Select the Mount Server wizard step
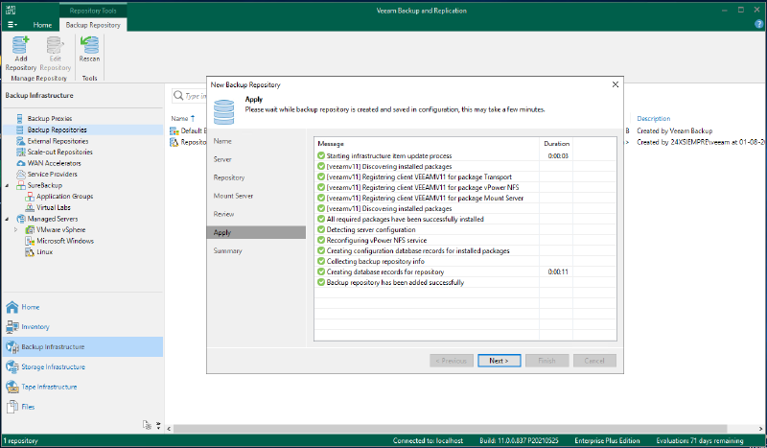The width and height of the screenshot is (767, 448). pyautogui.click(x=233, y=196)
